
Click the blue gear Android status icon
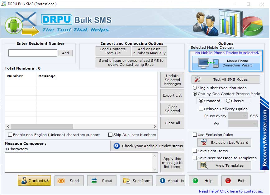tap(116, 146)
